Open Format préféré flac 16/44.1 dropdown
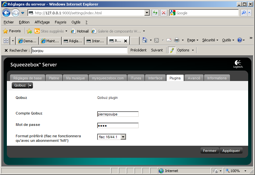Screen dimensions: 255x175 tap(112, 137)
